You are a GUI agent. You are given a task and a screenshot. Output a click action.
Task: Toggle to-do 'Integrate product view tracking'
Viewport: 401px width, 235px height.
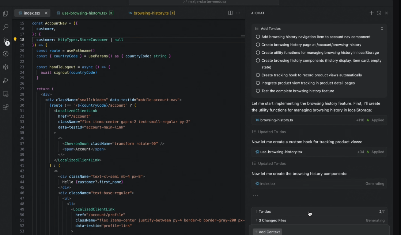click(x=258, y=83)
